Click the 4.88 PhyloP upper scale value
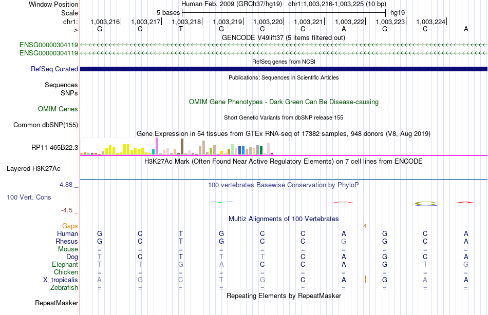 coord(66,185)
